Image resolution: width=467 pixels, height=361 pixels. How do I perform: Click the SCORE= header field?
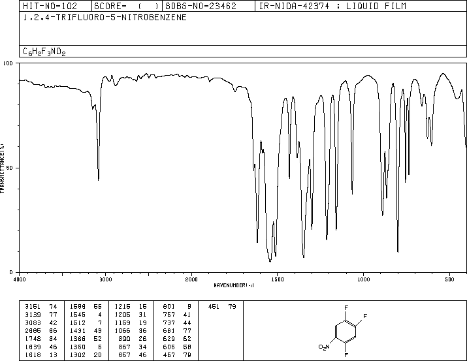pos(127,6)
